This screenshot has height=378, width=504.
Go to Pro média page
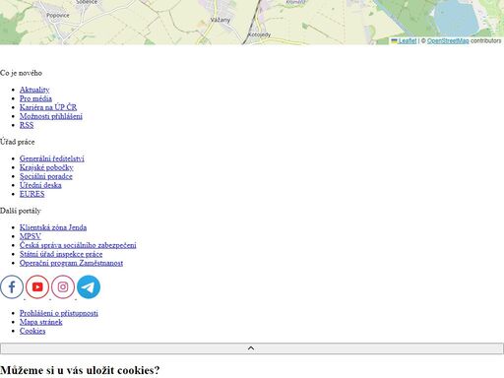(35, 98)
